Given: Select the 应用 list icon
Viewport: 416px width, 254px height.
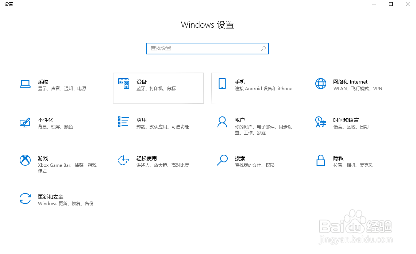Looking at the screenshot, I should coord(123,122).
